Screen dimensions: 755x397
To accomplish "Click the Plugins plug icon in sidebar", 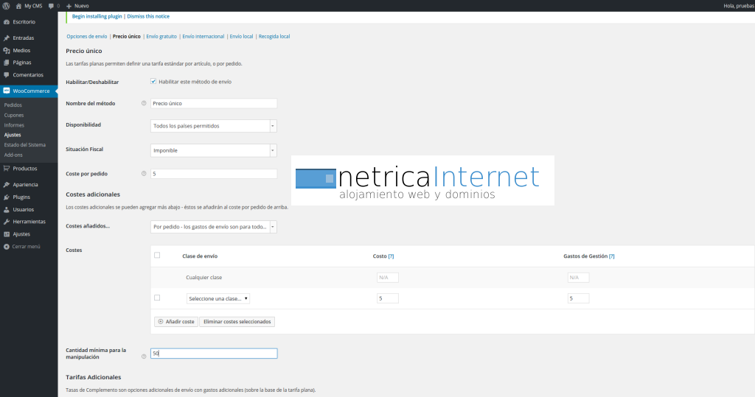I will (7, 197).
